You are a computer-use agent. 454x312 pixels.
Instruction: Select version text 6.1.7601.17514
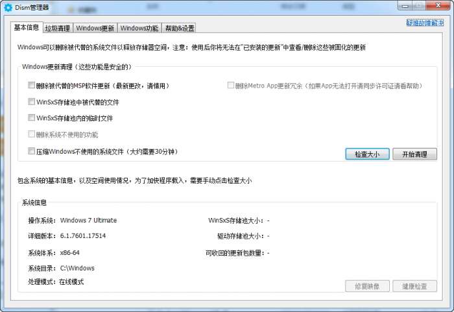(83, 236)
